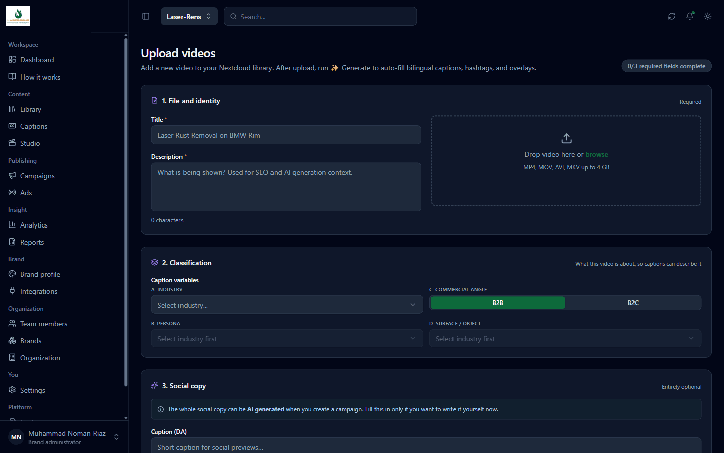
Task: Click the Ads broadcast icon
Action: [x=12, y=193]
